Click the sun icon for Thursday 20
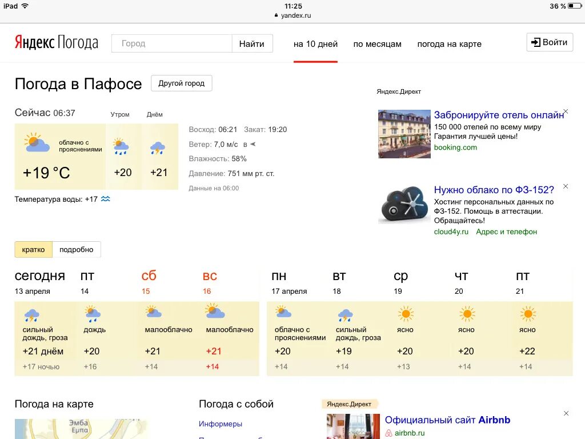This screenshot has height=439, width=585. coord(467,314)
